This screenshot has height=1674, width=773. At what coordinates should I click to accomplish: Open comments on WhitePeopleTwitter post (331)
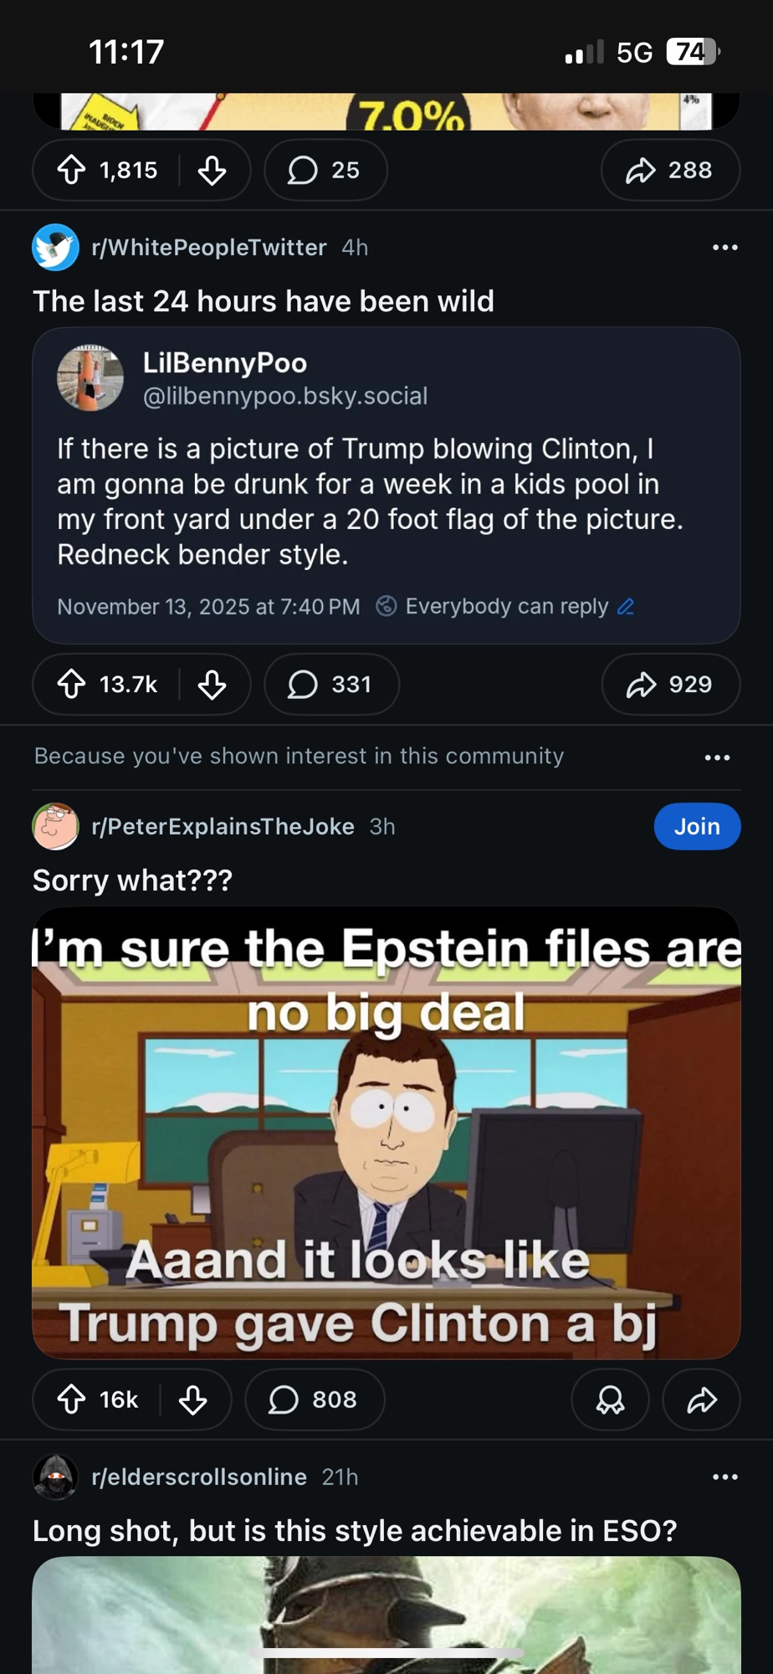click(x=331, y=685)
